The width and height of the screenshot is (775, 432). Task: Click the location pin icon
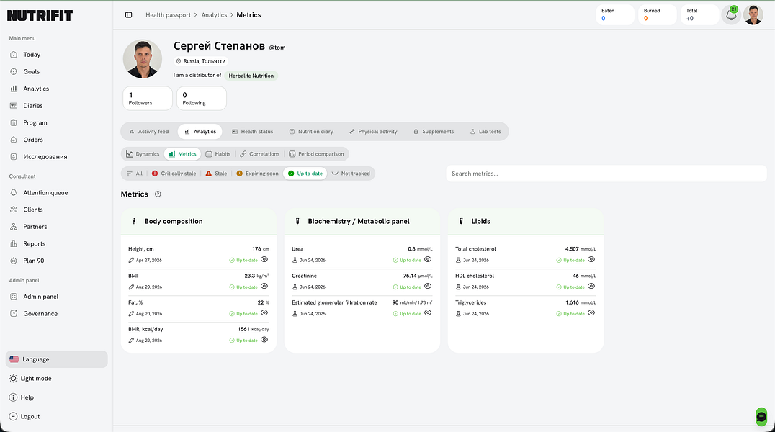[x=179, y=61]
